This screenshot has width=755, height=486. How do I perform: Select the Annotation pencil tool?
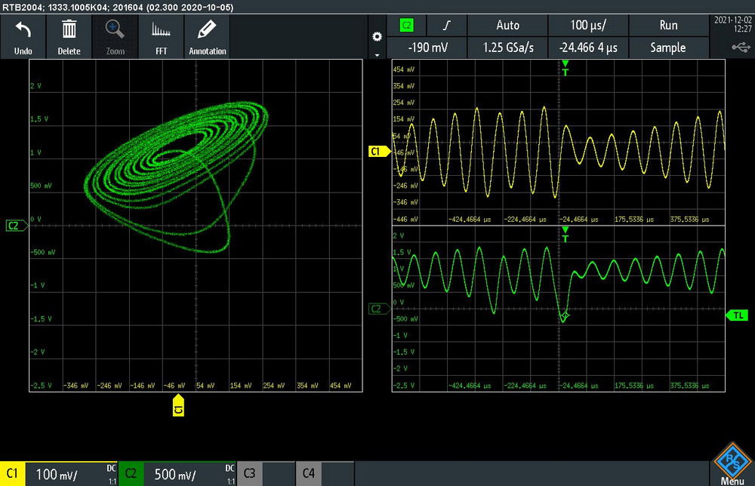[x=208, y=37]
